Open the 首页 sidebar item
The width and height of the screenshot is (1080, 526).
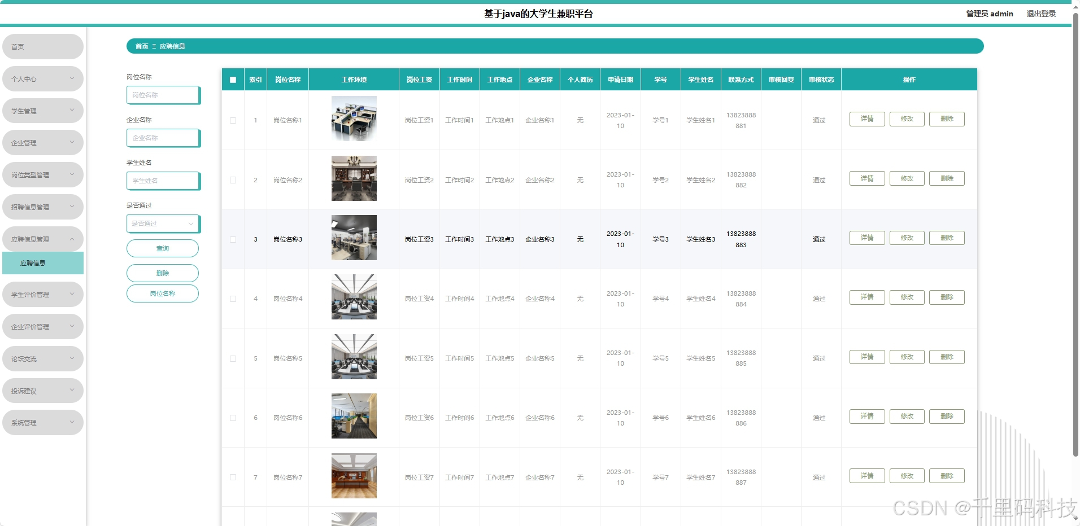pyautogui.click(x=43, y=47)
